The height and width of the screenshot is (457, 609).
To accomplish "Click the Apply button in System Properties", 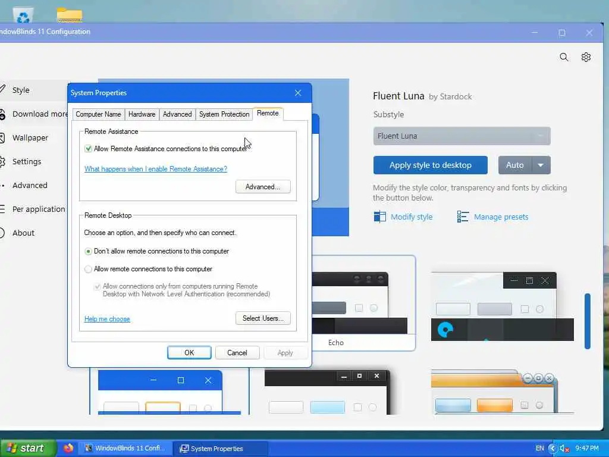I will click(285, 353).
